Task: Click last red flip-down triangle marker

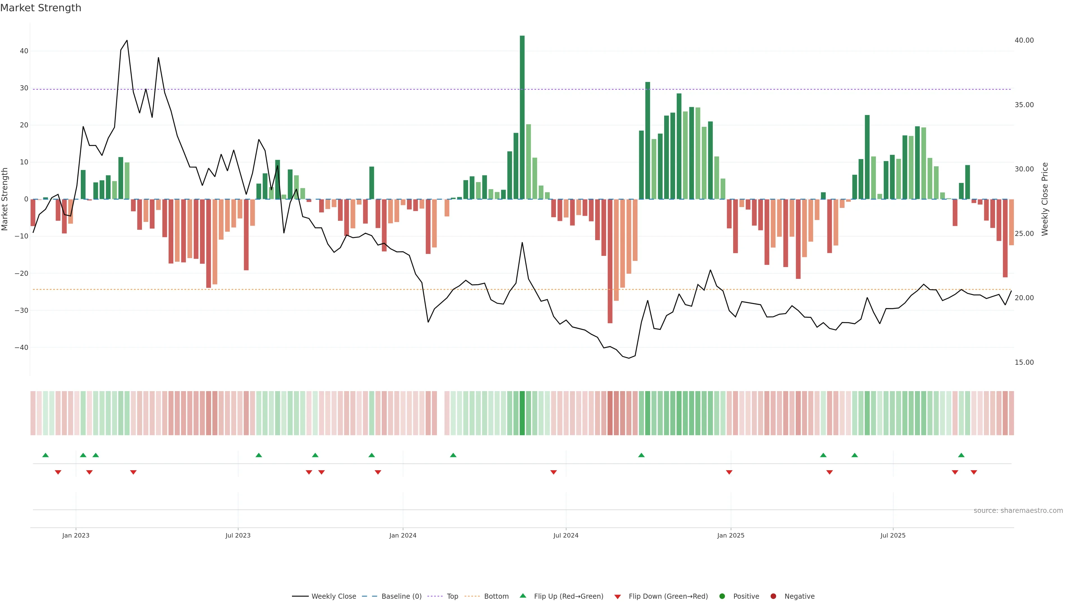Action: tap(974, 472)
